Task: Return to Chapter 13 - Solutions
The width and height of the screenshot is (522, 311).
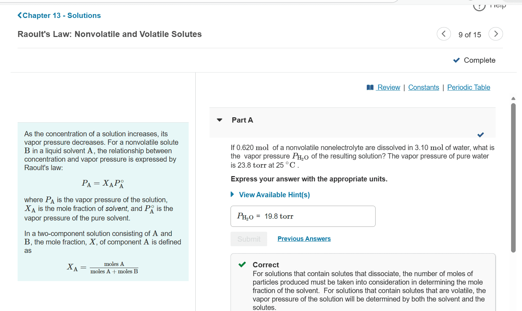Action: [x=61, y=15]
